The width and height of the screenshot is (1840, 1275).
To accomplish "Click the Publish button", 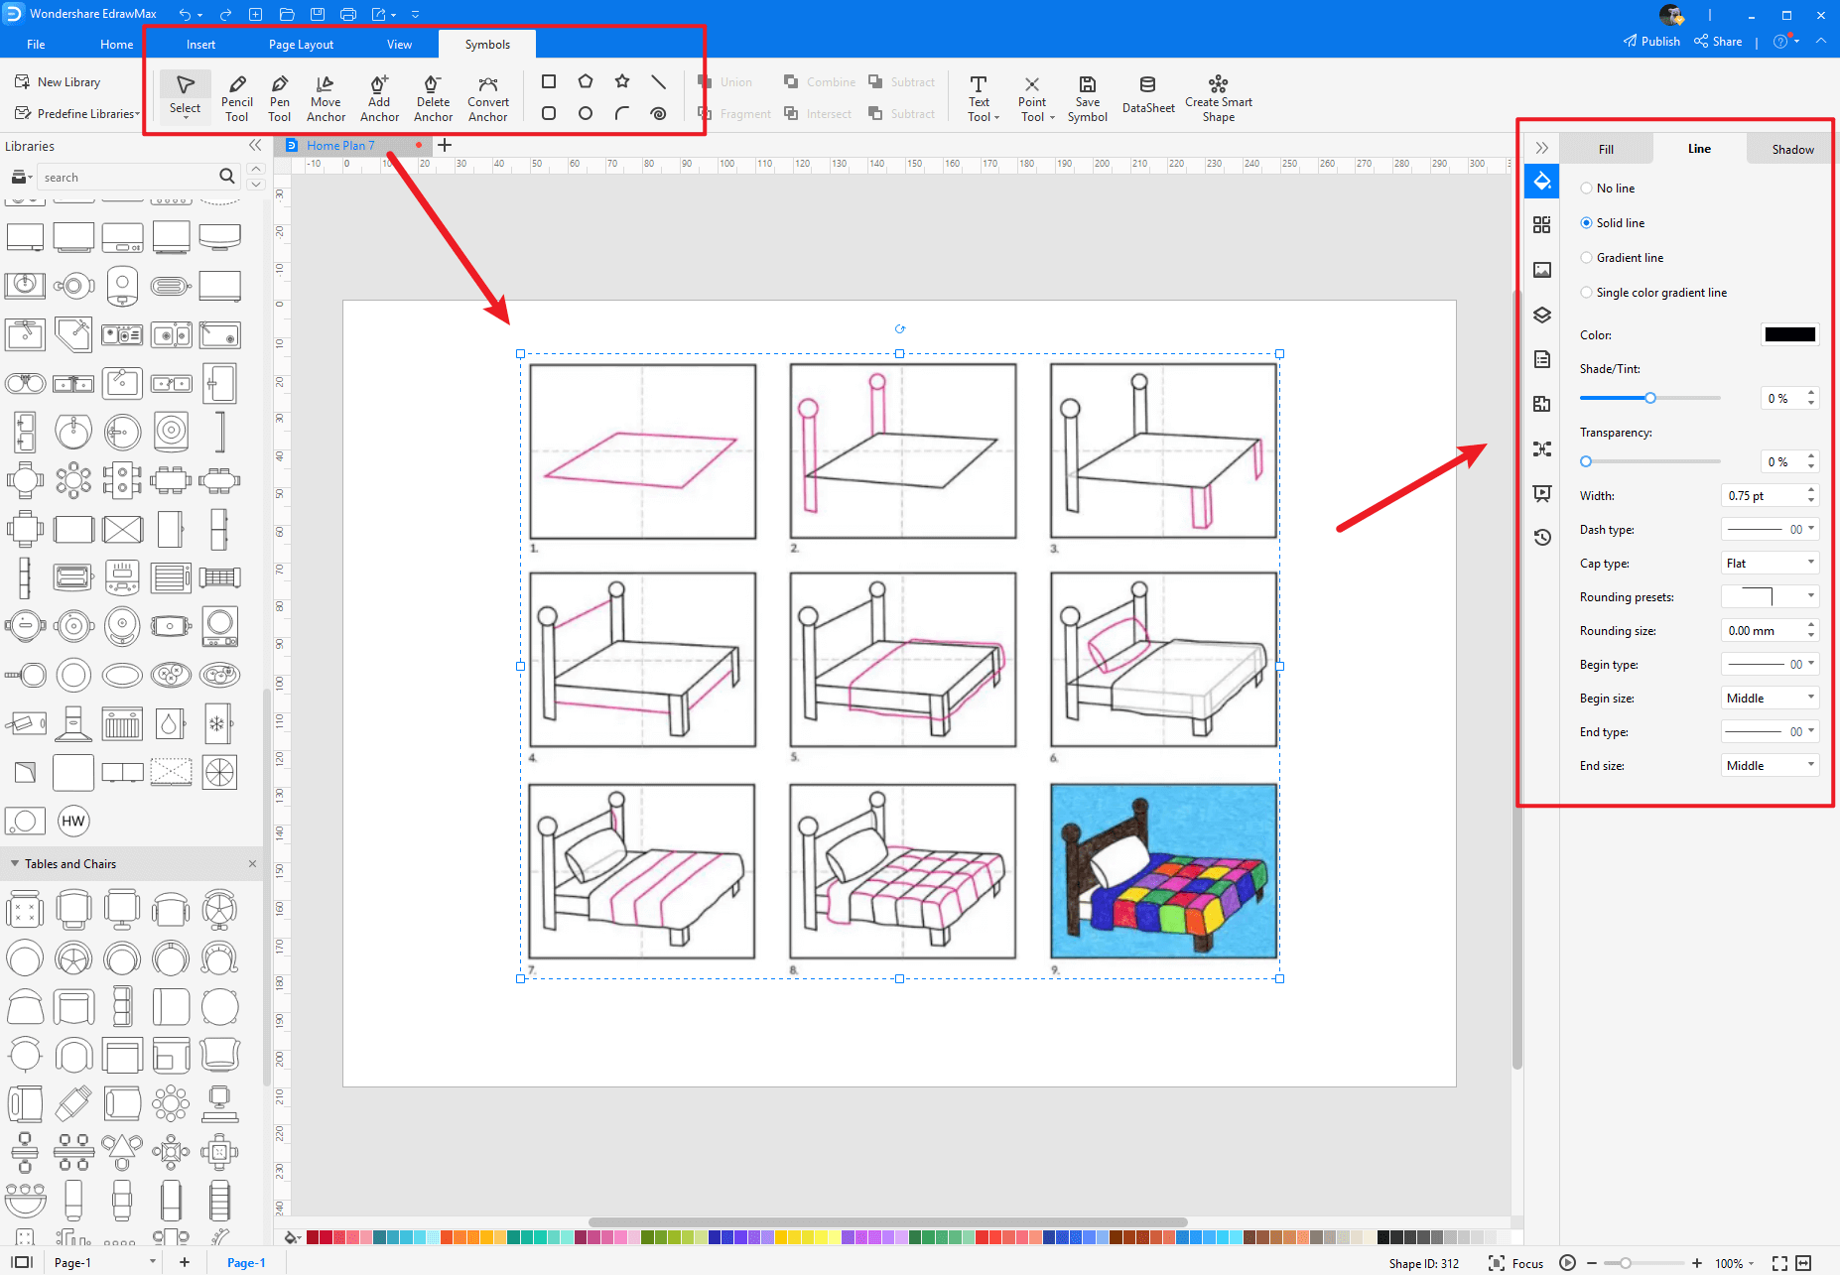I will click(1651, 42).
